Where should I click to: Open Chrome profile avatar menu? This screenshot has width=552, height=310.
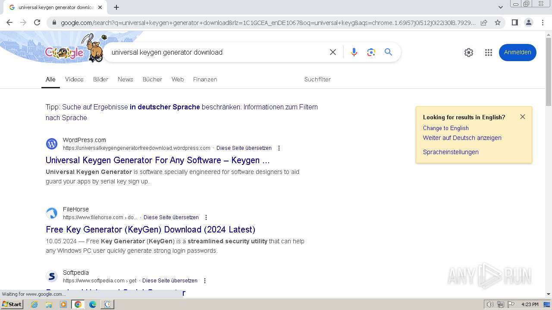pyautogui.click(x=528, y=22)
